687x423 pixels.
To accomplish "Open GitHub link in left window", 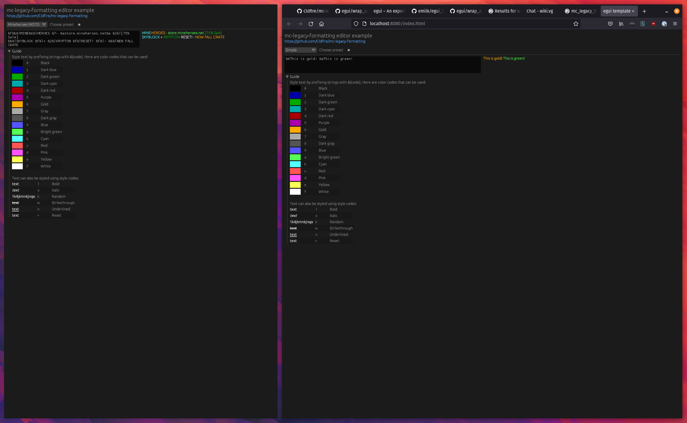I will click(x=47, y=16).
